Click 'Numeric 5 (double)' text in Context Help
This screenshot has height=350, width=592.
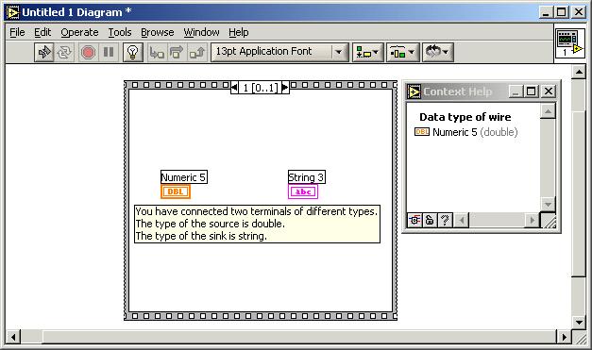click(x=475, y=132)
